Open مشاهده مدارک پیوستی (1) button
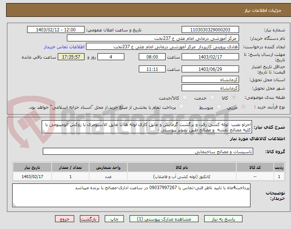291x229 pixels. (x=164, y=219)
